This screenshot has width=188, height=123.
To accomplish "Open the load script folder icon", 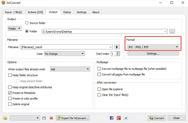I will pyautogui.click(x=5, y=118).
